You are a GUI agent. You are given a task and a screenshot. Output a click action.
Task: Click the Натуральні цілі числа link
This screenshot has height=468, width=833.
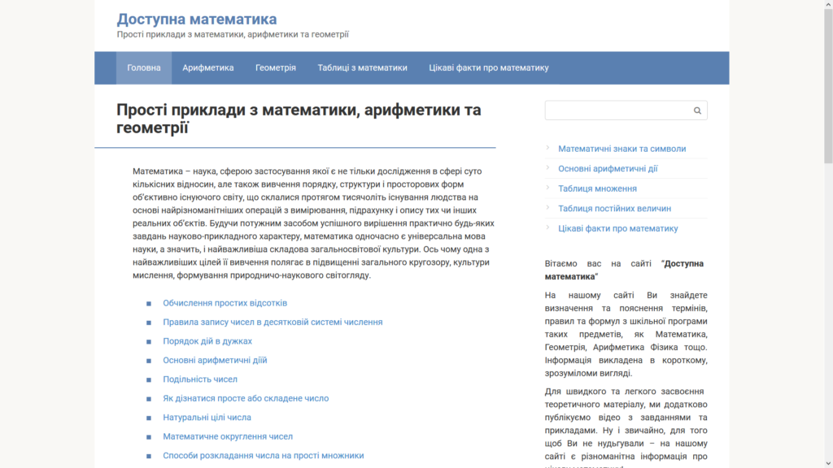[207, 418]
